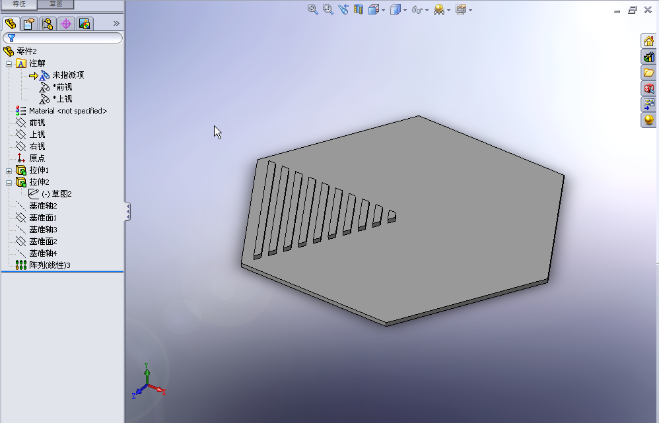Switch to PropertyManager tab

(28, 24)
